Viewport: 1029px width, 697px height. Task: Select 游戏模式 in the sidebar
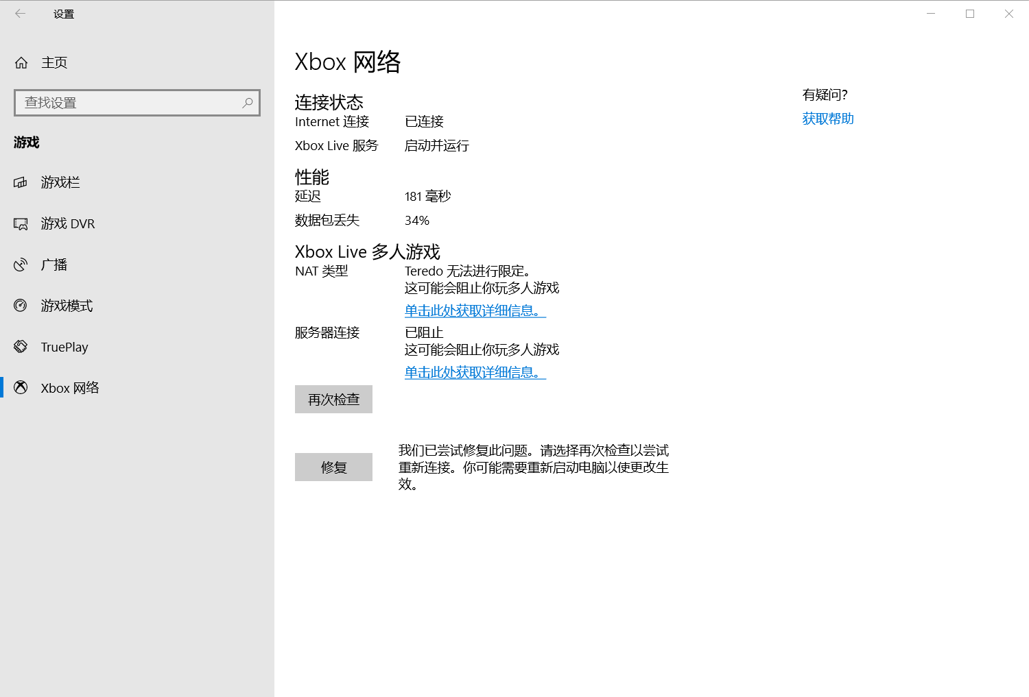point(137,306)
